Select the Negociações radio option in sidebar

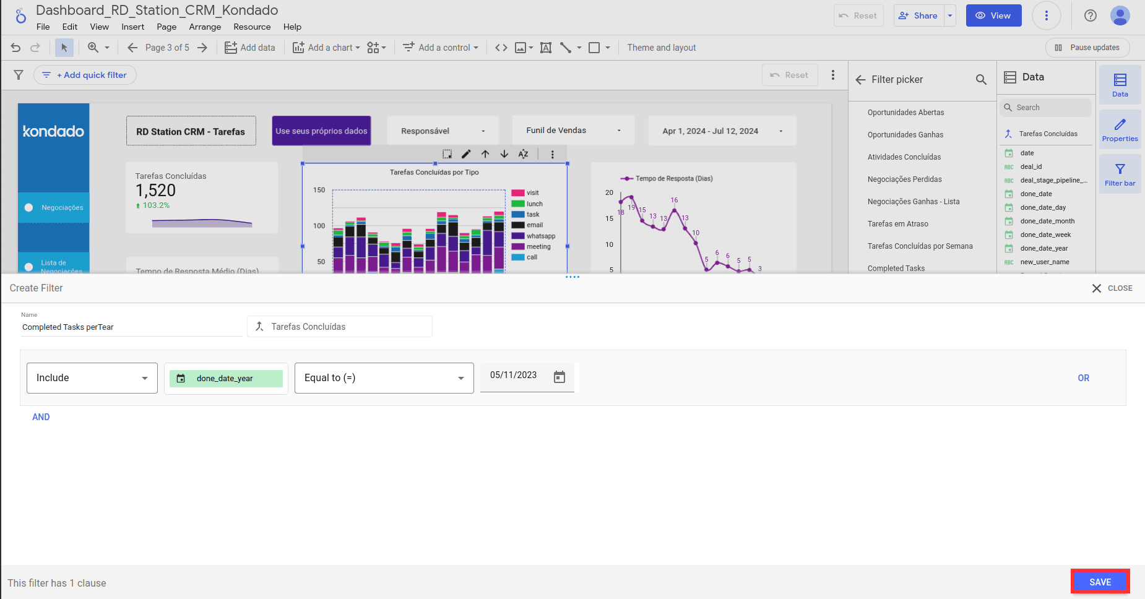29,208
